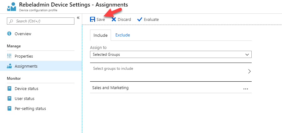Click the Discard X icon
282x133 pixels.
pyautogui.click(x=114, y=19)
